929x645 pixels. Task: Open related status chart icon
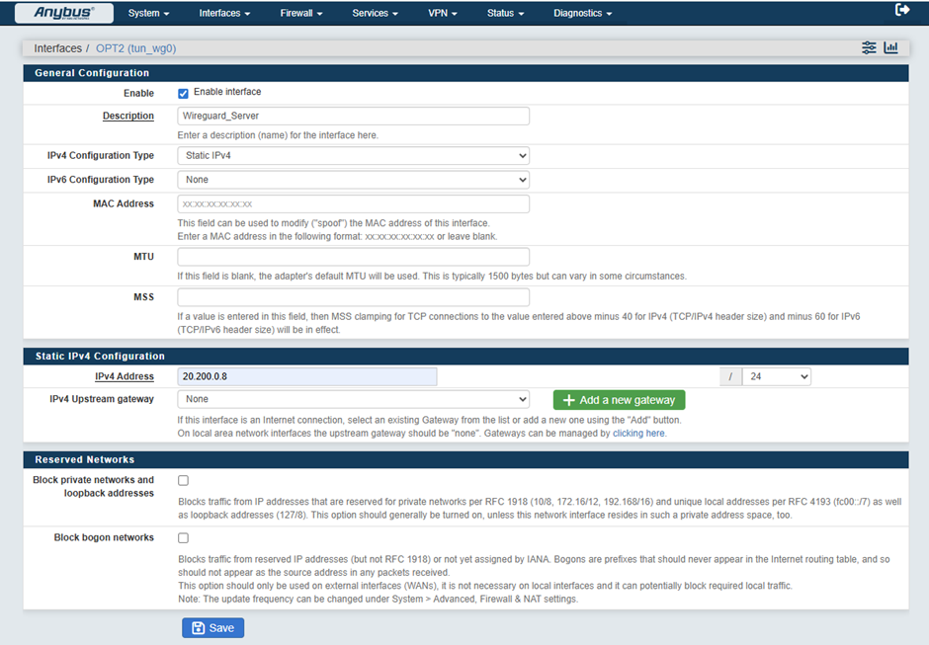click(x=890, y=47)
